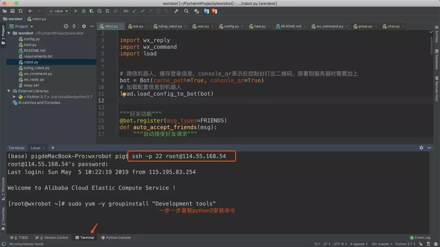Open the Event Log

(420, 238)
